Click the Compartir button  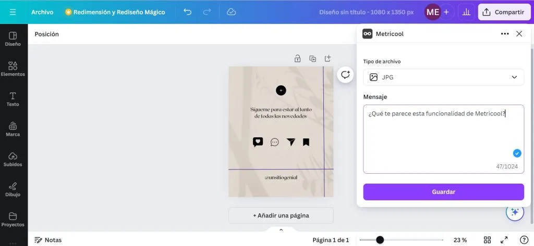tap(504, 12)
